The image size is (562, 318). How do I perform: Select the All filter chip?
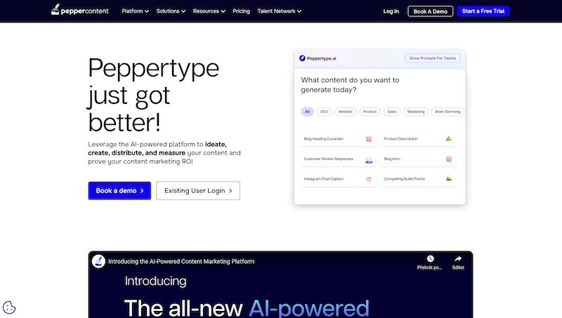pos(307,112)
